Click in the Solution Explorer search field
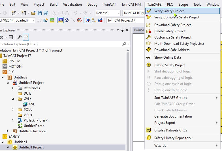 [61, 44]
